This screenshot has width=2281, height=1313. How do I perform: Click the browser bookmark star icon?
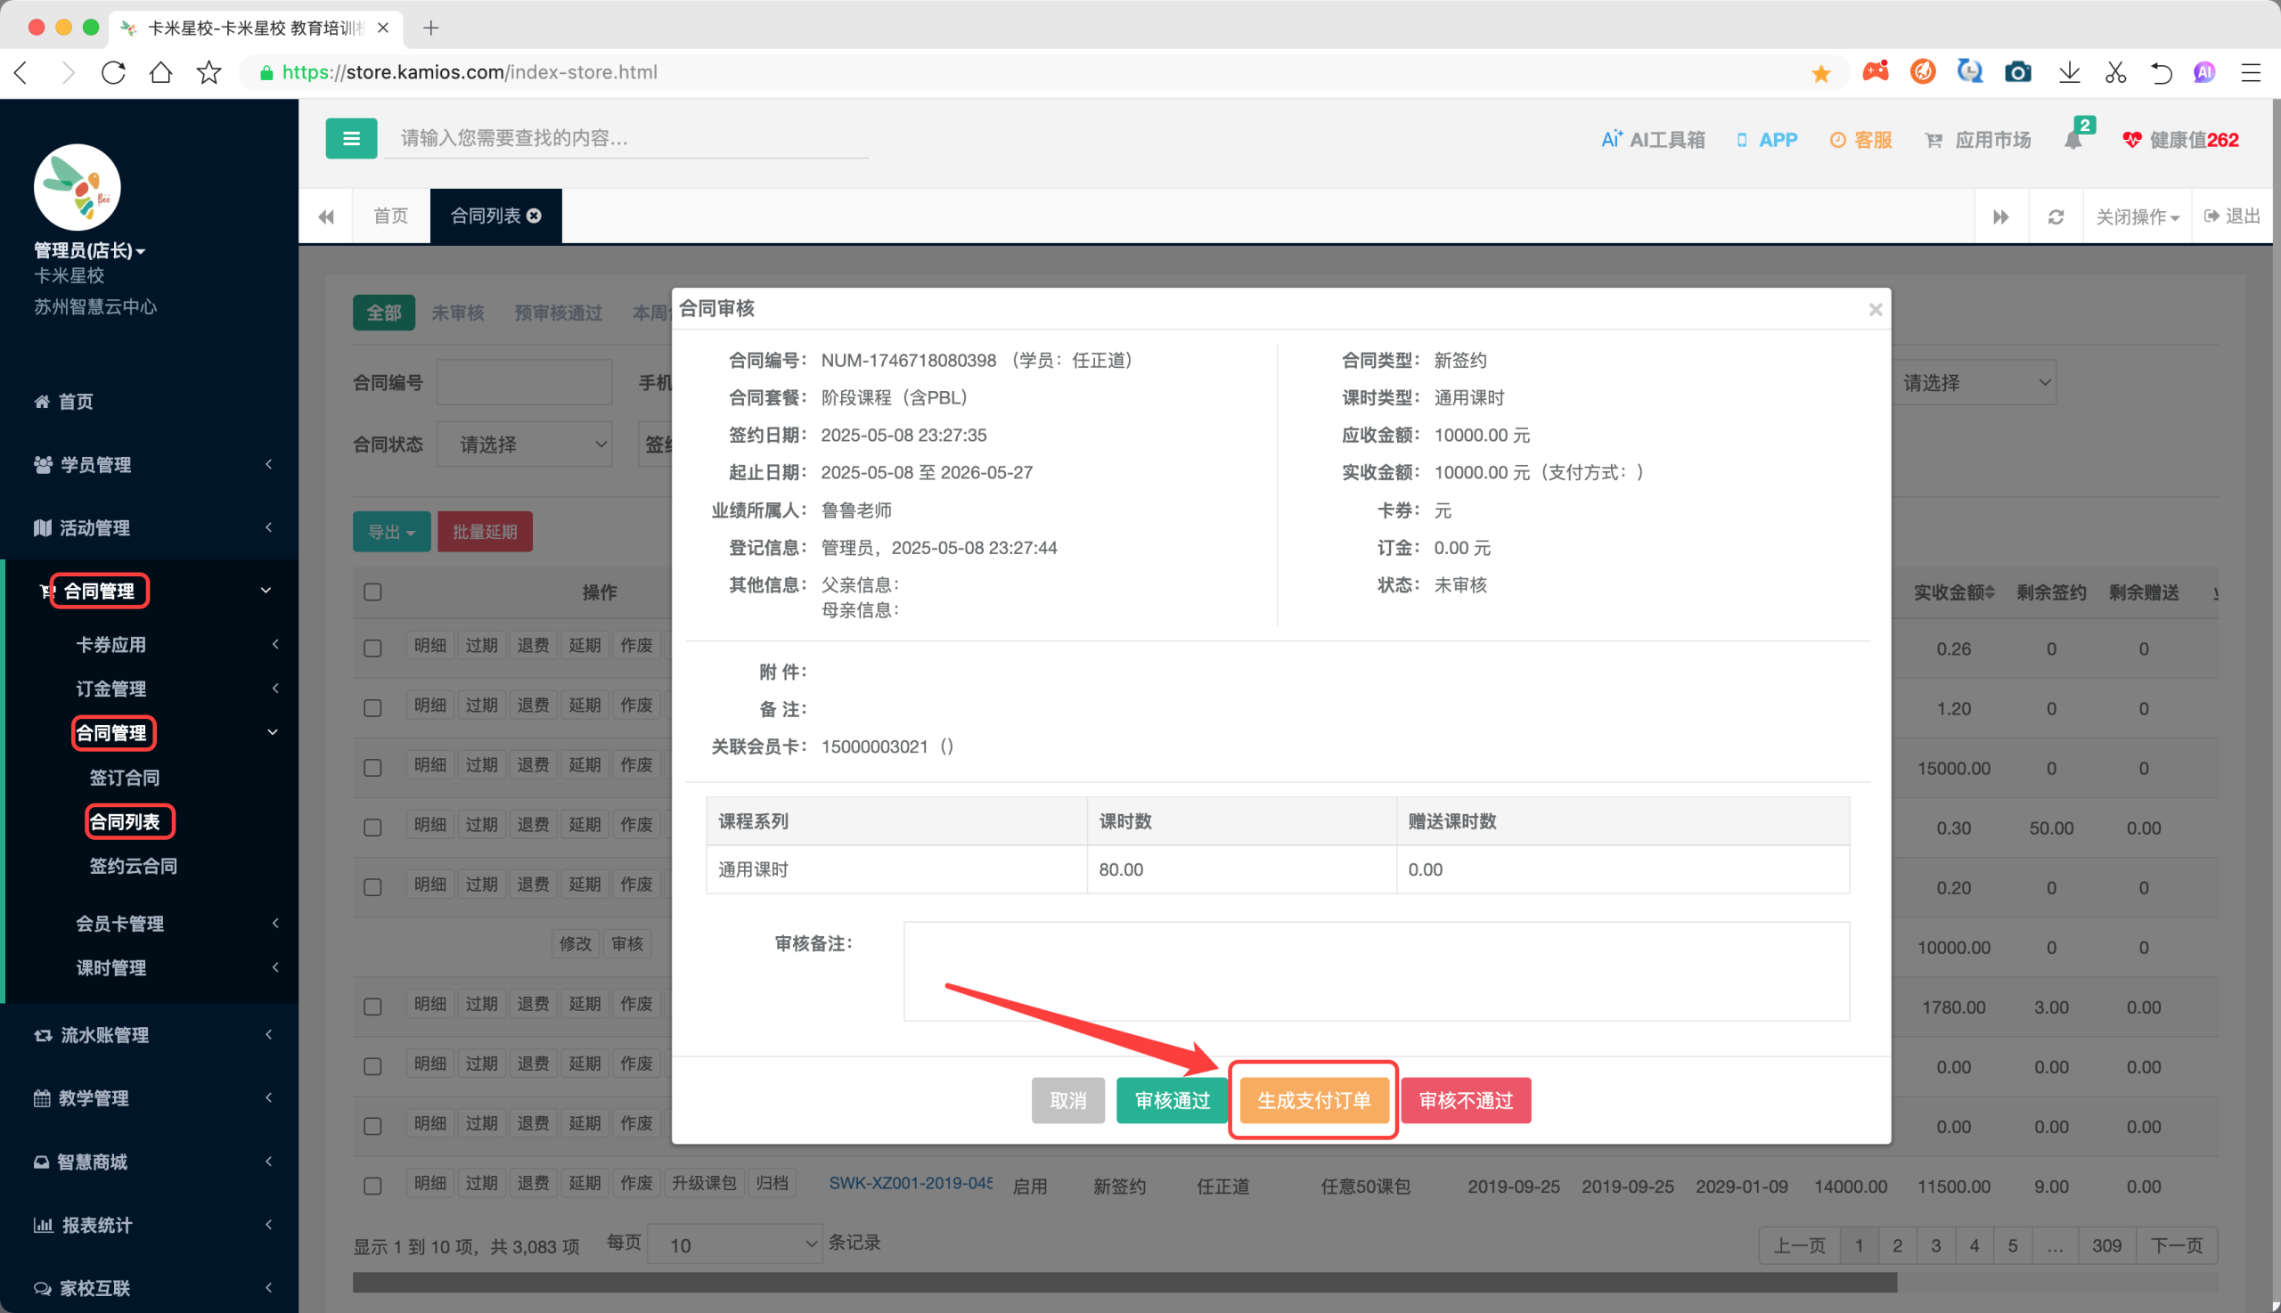[209, 72]
